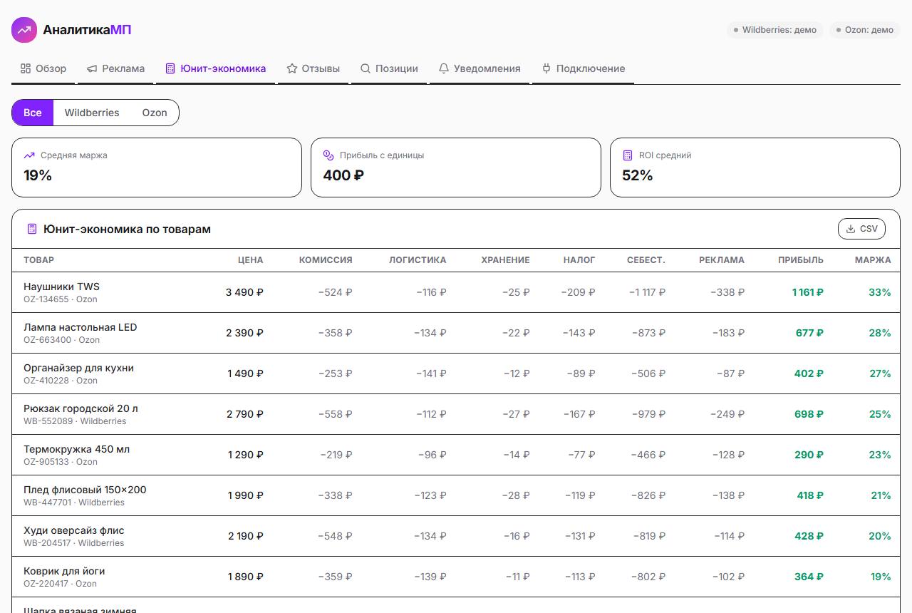The width and height of the screenshot is (912, 613).
Task: Click the plug icon beside Подключение
Action: click(x=546, y=68)
